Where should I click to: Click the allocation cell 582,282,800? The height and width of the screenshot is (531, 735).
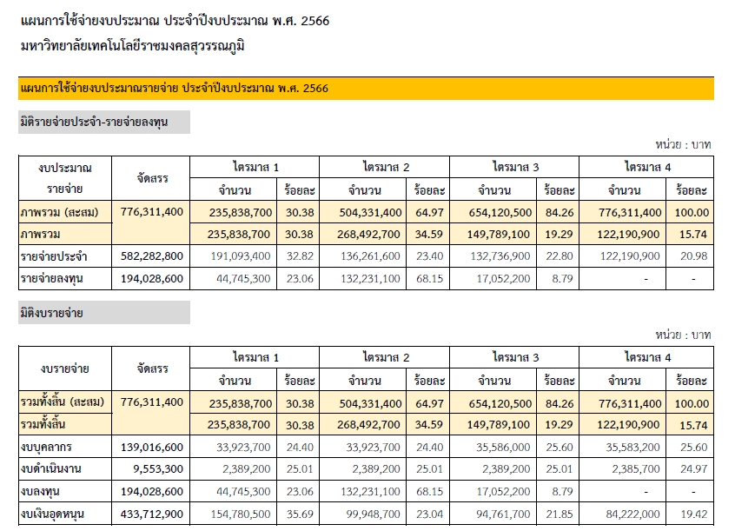[x=152, y=256]
